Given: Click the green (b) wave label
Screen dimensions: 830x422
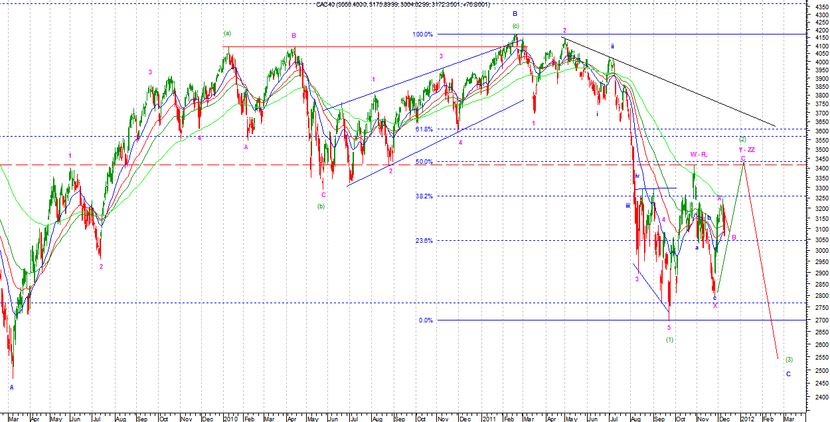Looking at the screenshot, I should click(x=321, y=206).
